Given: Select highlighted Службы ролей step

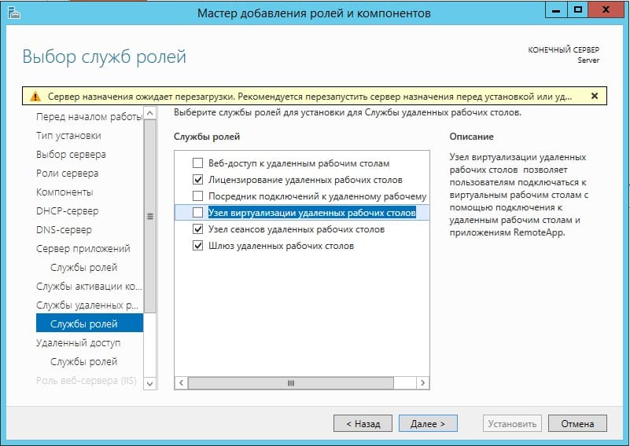Looking at the screenshot, I should 89,323.
